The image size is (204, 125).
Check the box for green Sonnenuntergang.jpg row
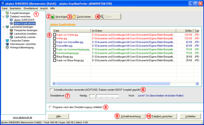click(55, 53)
